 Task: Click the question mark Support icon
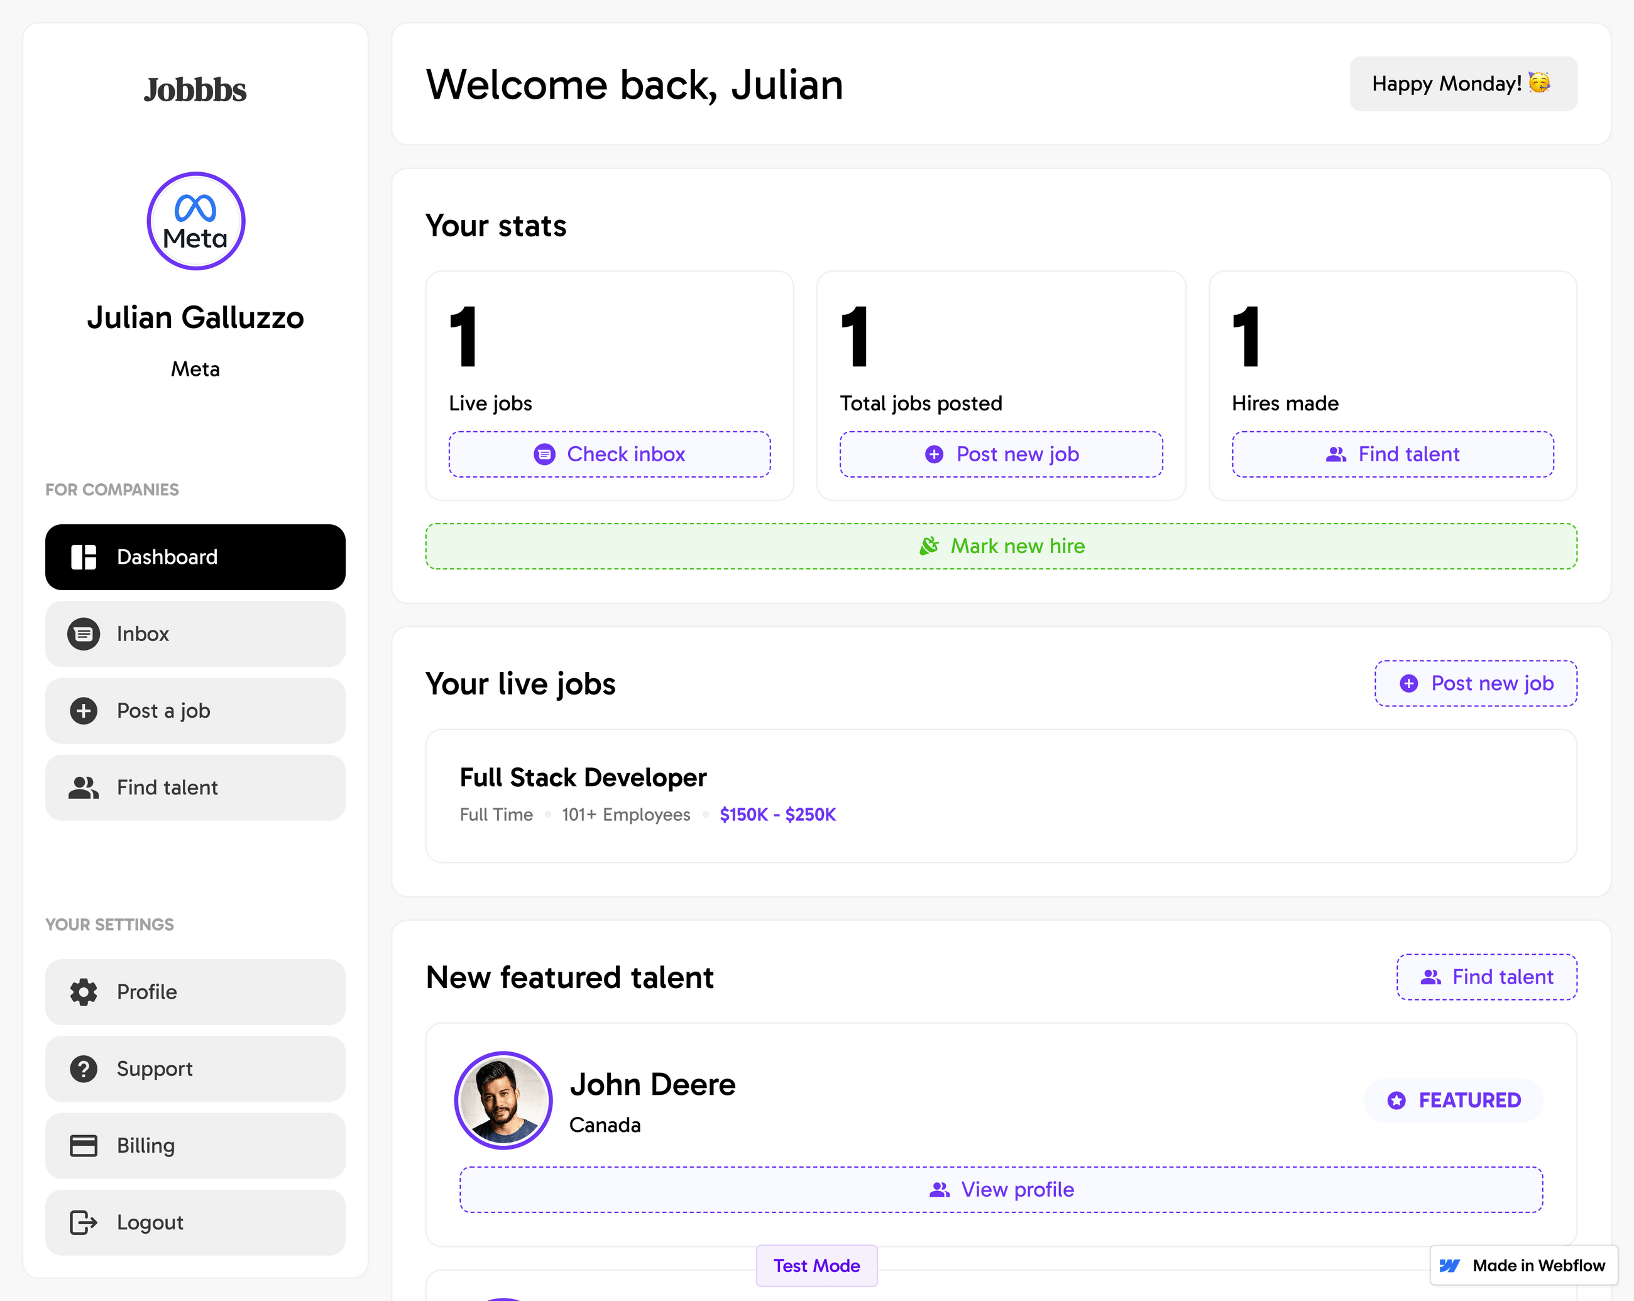pos(84,1069)
